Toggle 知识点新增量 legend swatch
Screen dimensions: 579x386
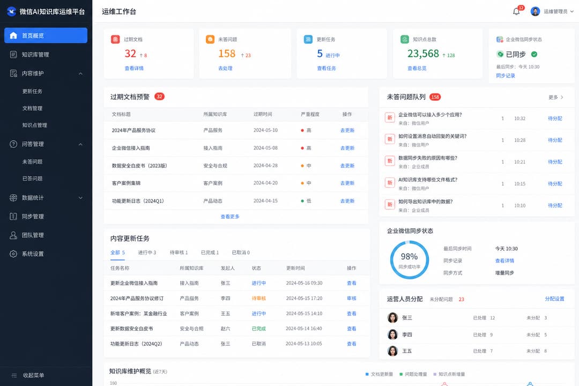pos(435,374)
